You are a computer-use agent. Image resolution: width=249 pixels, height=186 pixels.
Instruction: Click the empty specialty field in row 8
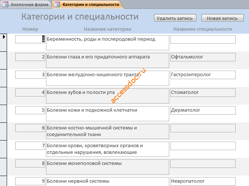click(203, 163)
